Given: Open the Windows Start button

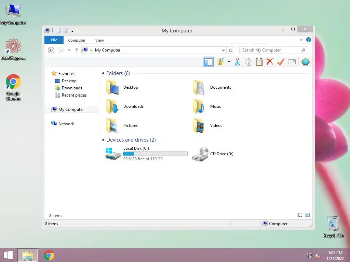Looking at the screenshot, I should (8, 255).
